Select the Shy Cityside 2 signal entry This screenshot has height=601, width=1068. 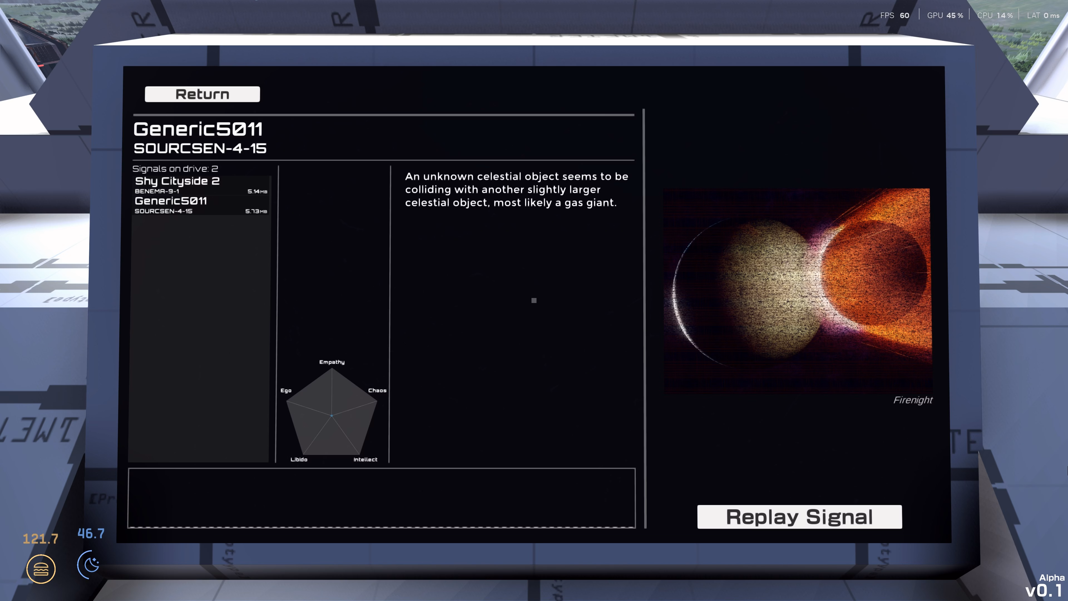201,185
